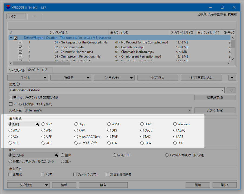Open MP3 settings via wrench icon
Screen dimensions: 244x194
pos(37,124)
